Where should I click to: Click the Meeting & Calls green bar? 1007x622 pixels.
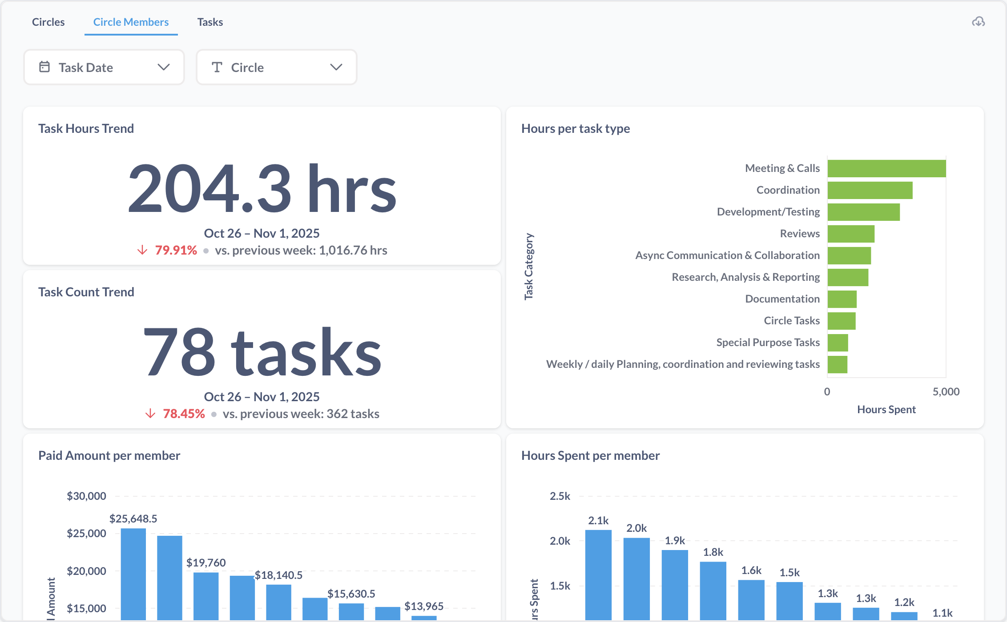click(887, 168)
